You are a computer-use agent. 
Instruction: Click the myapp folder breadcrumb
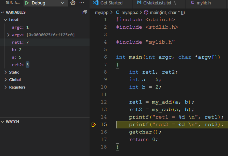102,13
